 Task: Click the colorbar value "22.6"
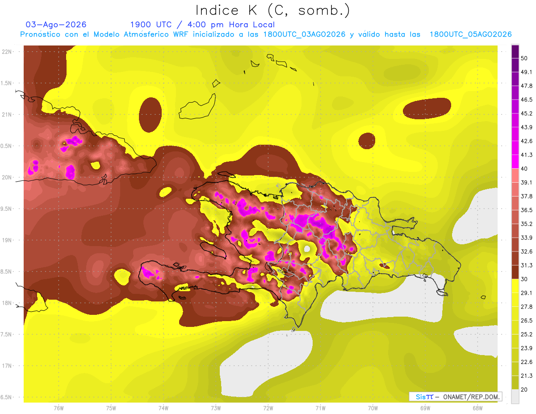[x=526, y=362]
